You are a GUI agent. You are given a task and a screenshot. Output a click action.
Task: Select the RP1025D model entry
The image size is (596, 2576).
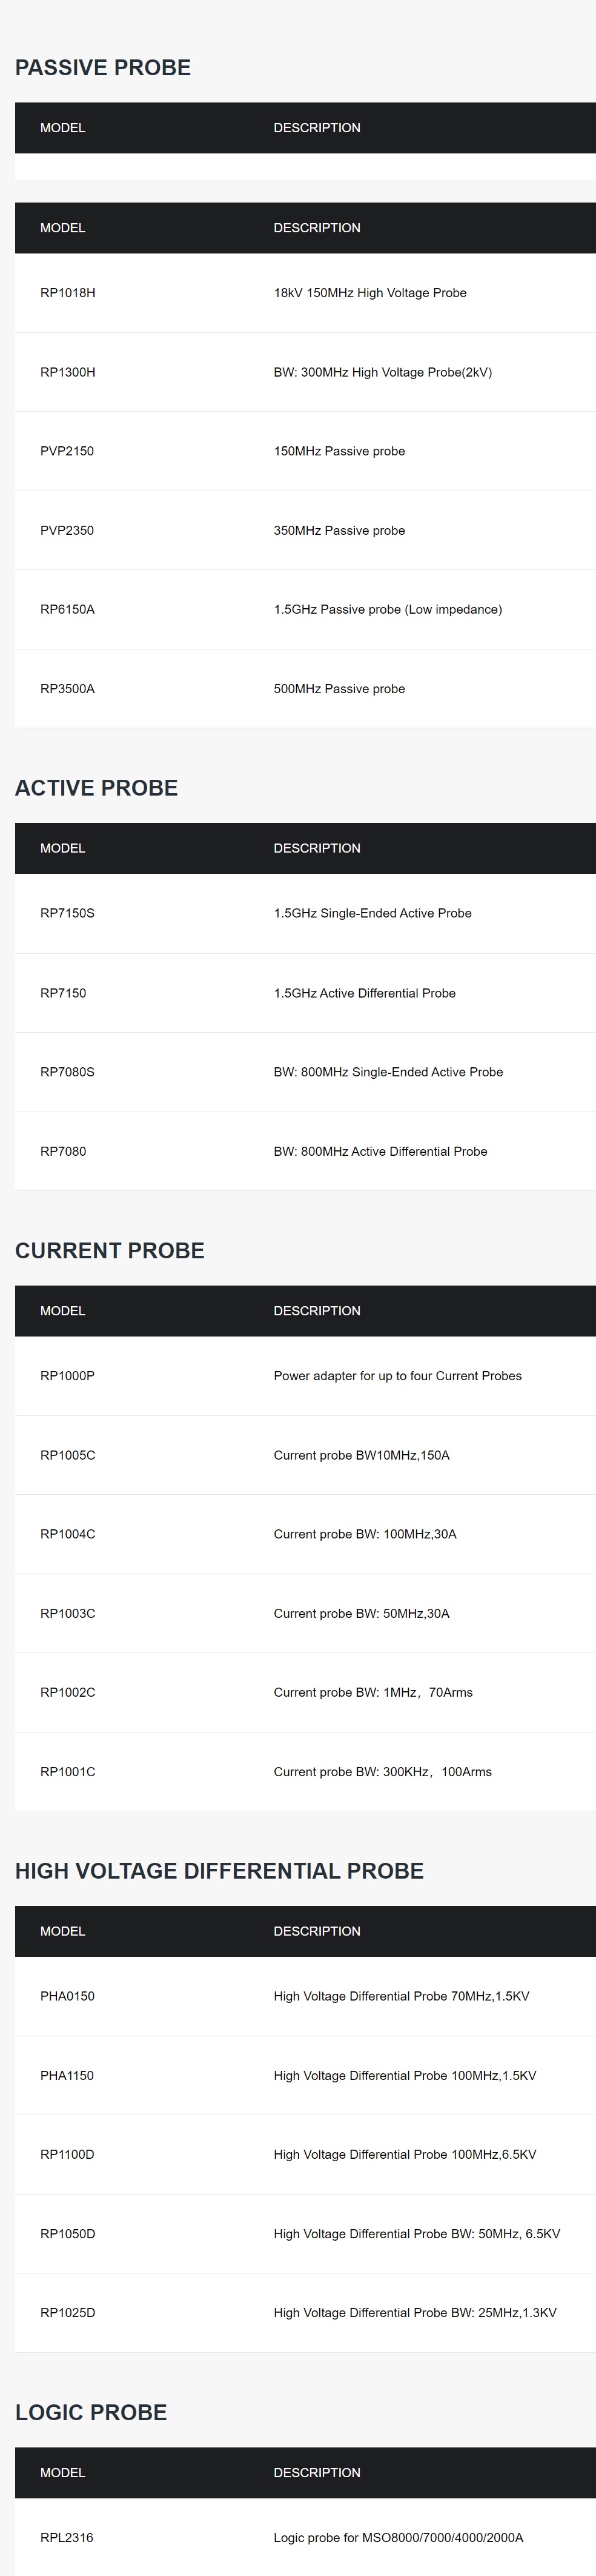pyautogui.click(x=68, y=2312)
